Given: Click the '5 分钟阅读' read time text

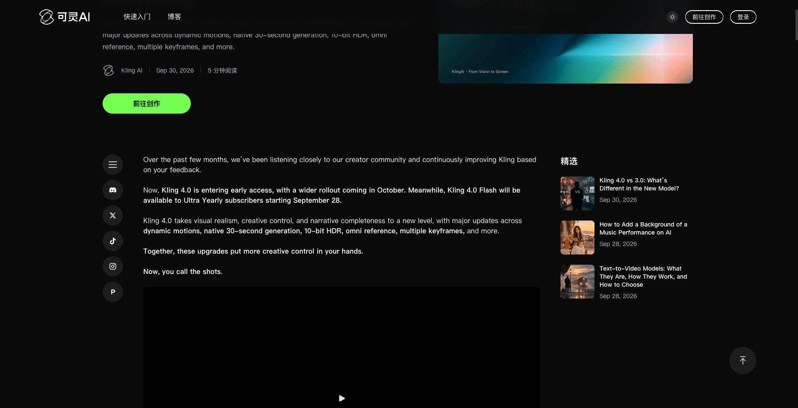Looking at the screenshot, I should pyautogui.click(x=222, y=70).
